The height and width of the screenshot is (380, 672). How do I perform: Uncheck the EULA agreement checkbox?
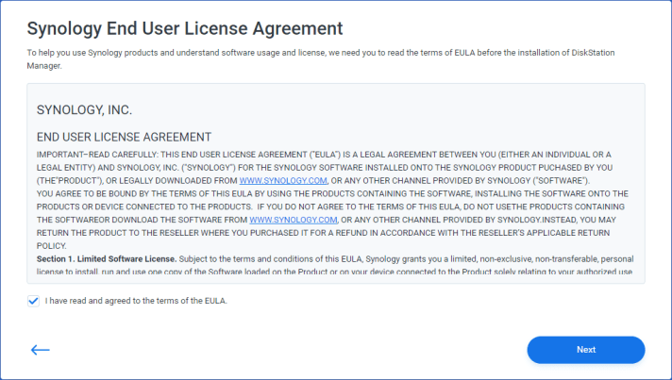click(34, 301)
